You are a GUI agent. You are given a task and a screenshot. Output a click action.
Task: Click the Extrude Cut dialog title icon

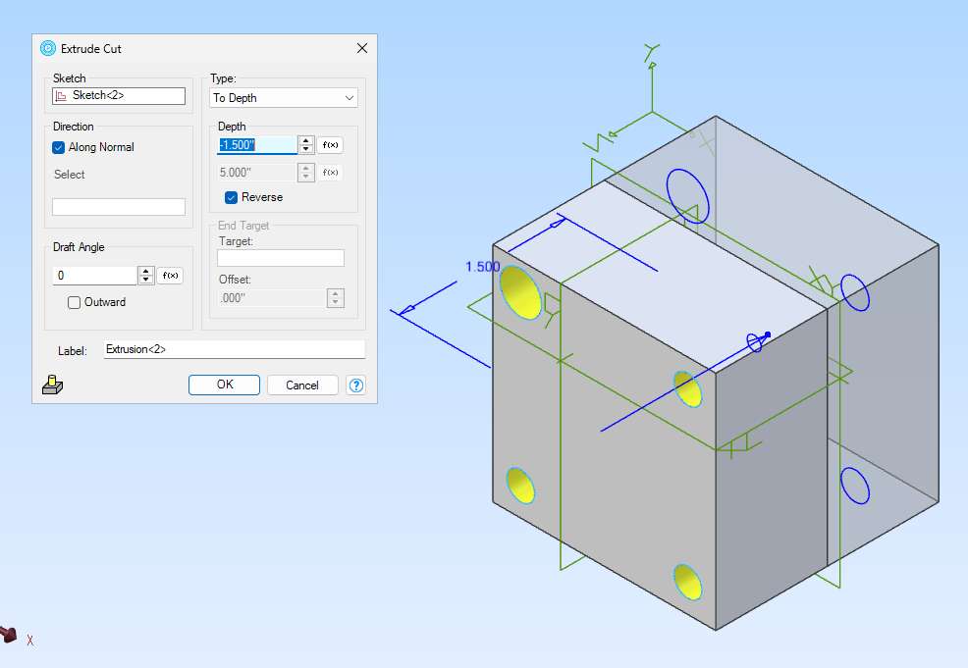47,48
